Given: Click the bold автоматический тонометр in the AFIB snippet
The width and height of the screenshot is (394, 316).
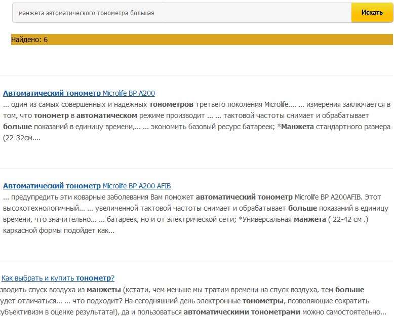Looking at the screenshot, I should pyautogui.click(x=244, y=197).
